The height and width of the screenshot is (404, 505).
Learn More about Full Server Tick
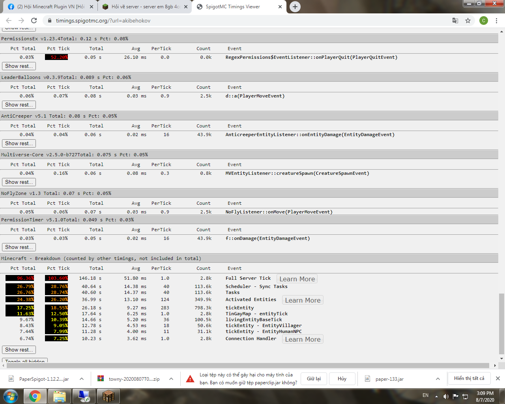(x=297, y=279)
